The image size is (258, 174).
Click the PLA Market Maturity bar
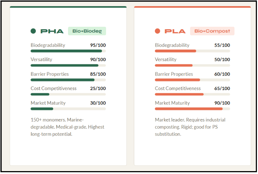click(x=192, y=109)
